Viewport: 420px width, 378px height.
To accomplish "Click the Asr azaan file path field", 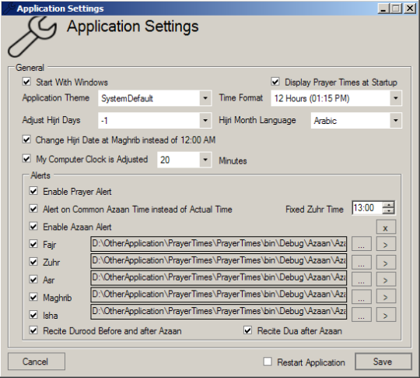I will click(219, 278).
